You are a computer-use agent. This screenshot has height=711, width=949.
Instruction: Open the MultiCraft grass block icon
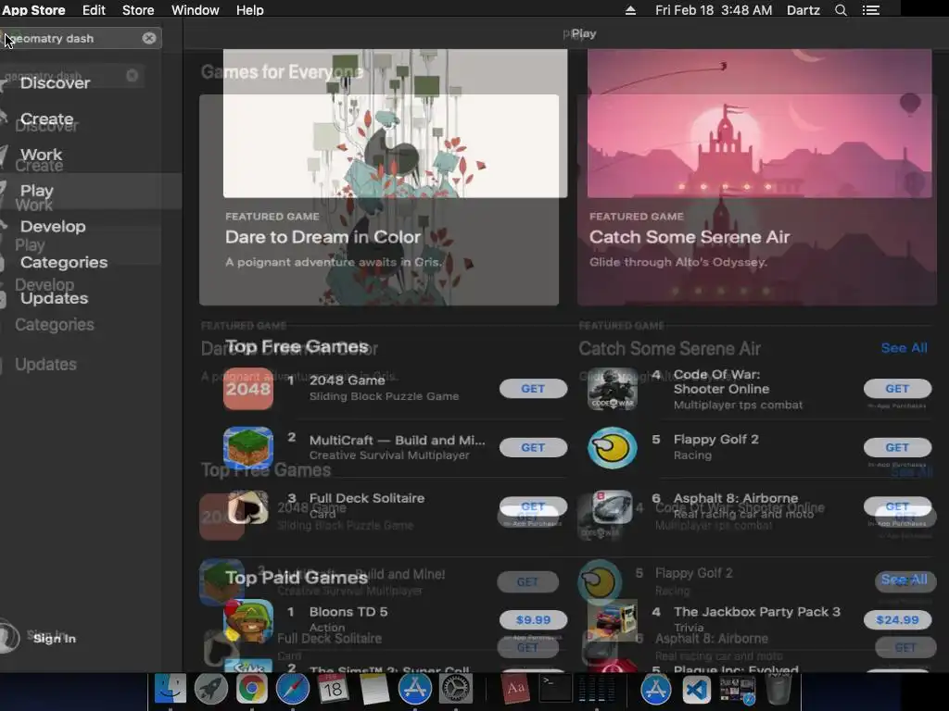[248, 448]
